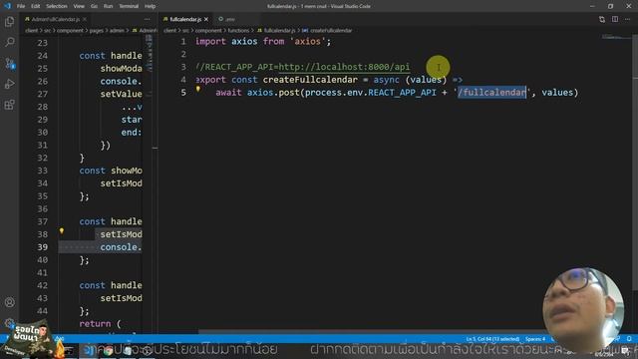Click 'component' in the left editor breadcrumb

(x=70, y=31)
